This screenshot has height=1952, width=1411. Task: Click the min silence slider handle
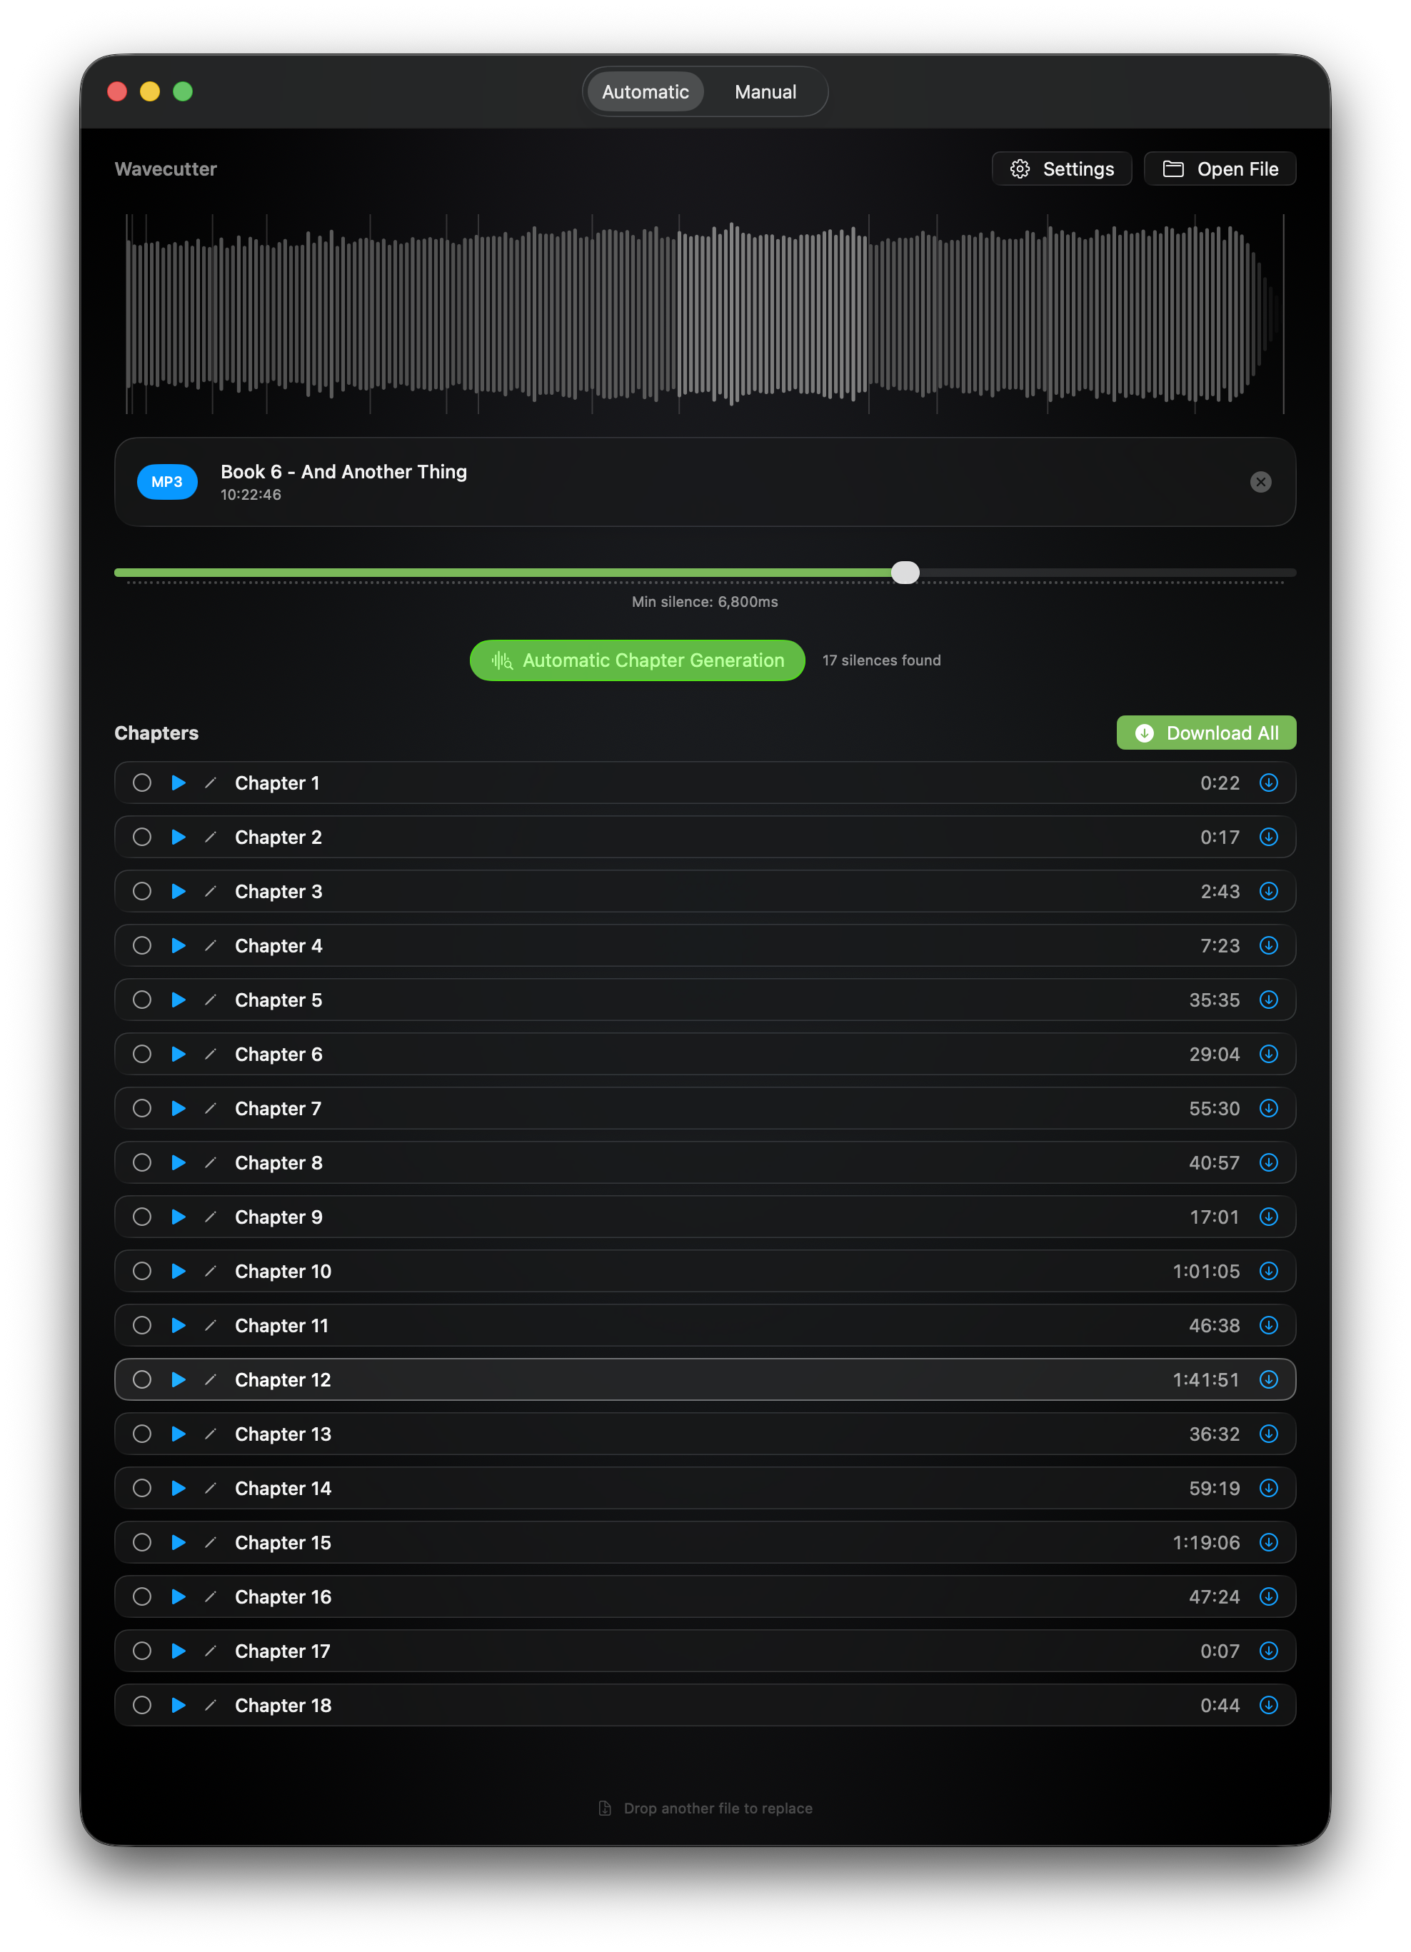pos(905,573)
